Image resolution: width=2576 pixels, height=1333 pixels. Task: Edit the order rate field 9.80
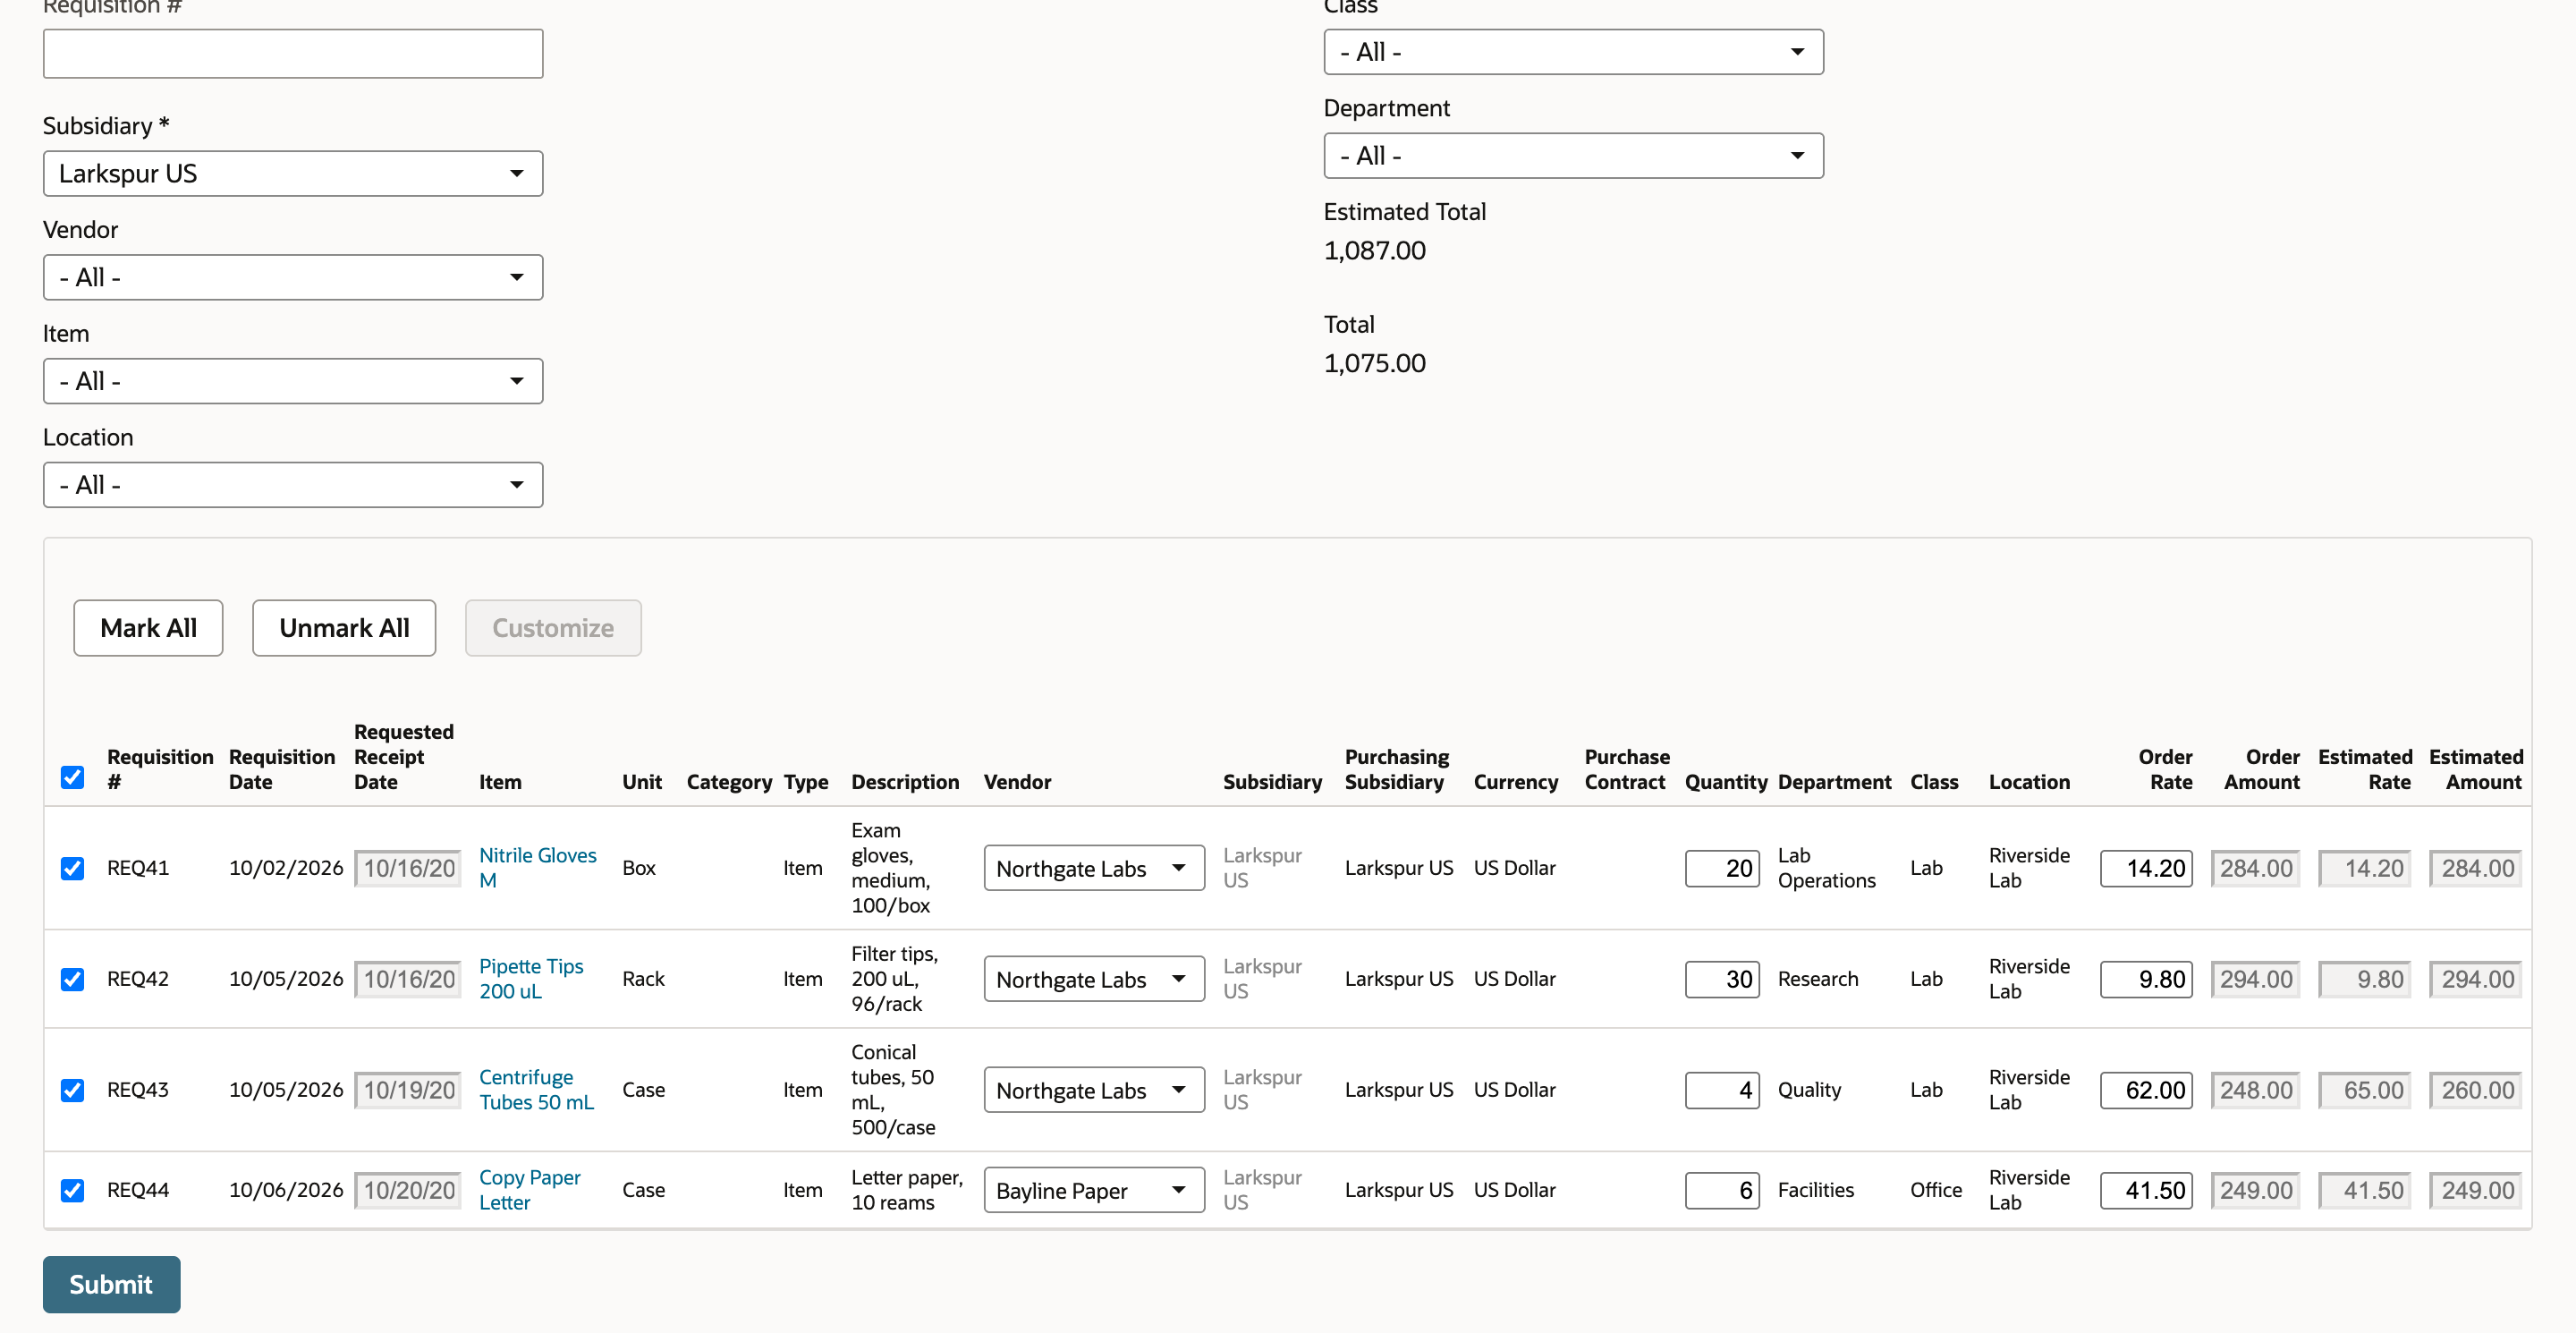pos(2146,979)
